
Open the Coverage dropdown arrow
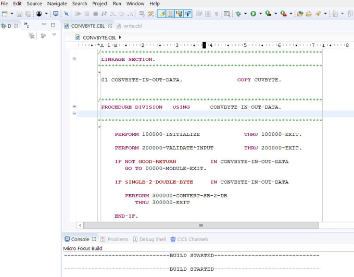click(x=276, y=14)
